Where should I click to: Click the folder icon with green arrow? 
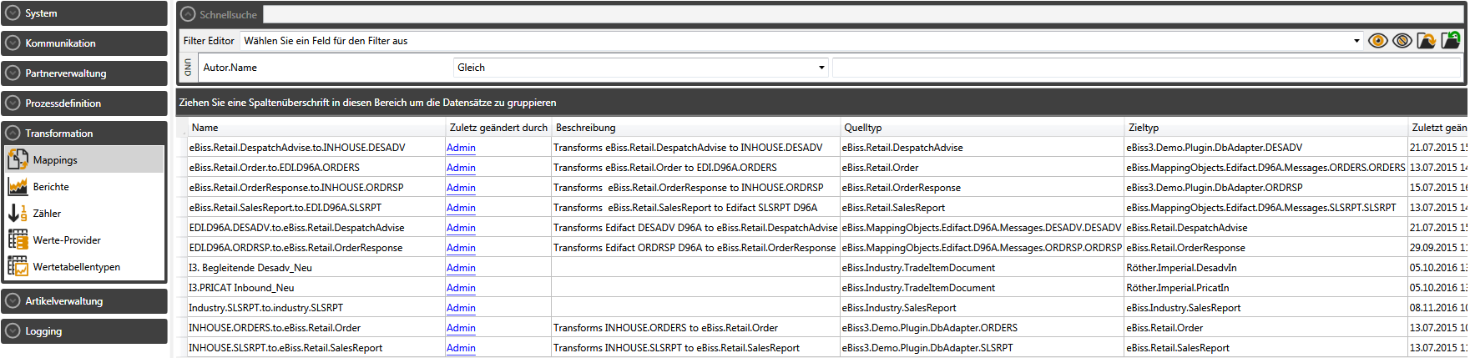[x=1451, y=40]
